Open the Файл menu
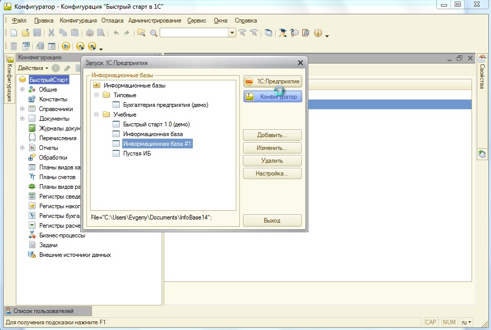 (x=19, y=20)
